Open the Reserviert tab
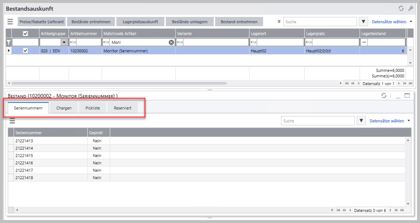 coord(123,108)
